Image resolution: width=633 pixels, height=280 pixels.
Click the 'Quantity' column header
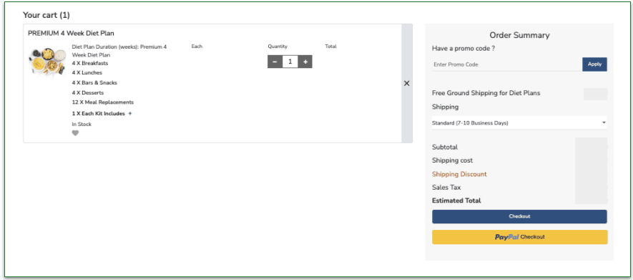(278, 47)
